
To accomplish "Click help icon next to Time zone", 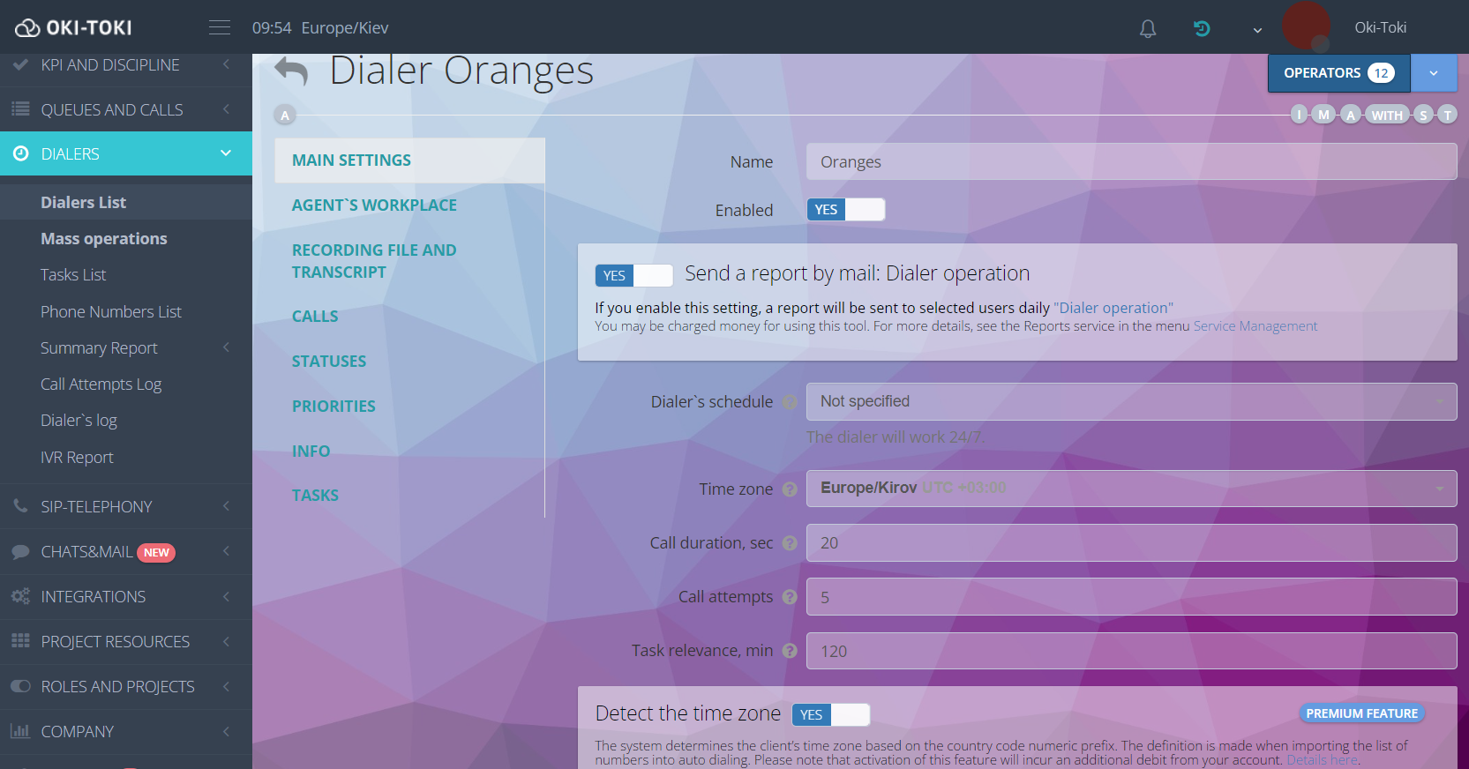I will coord(790,489).
